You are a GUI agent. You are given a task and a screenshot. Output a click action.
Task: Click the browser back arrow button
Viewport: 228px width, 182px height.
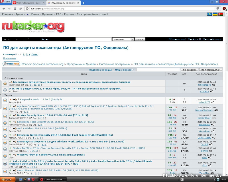click(4, 9)
